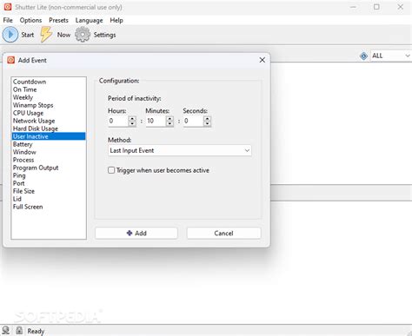Open the Presets menu
Viewport: 412px width, 336px height.
point(58,20)
